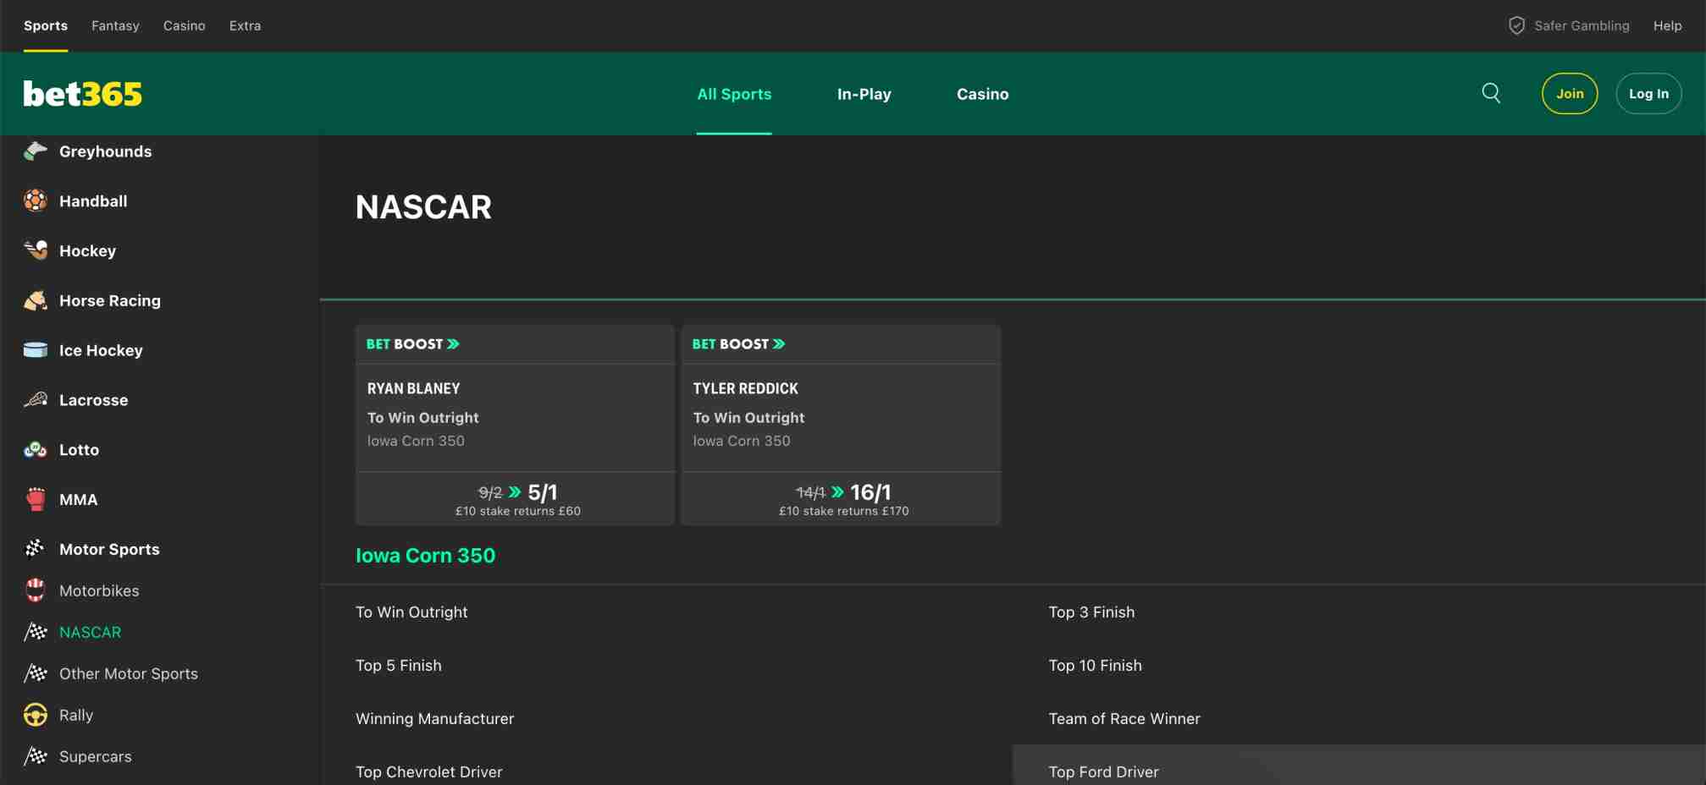
Task: Click the Lotto balls icon
Action: pos(36,450)
